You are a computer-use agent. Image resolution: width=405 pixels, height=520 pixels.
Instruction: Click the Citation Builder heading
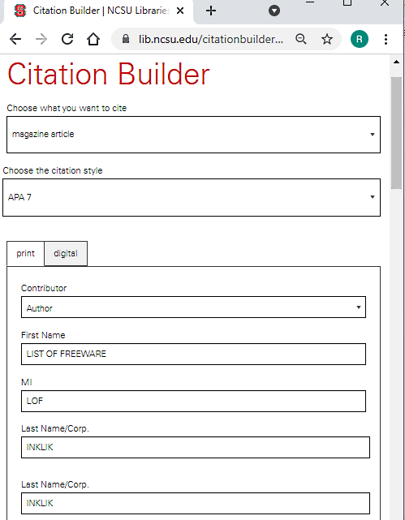pyautogui.click(x=109, y=74)
